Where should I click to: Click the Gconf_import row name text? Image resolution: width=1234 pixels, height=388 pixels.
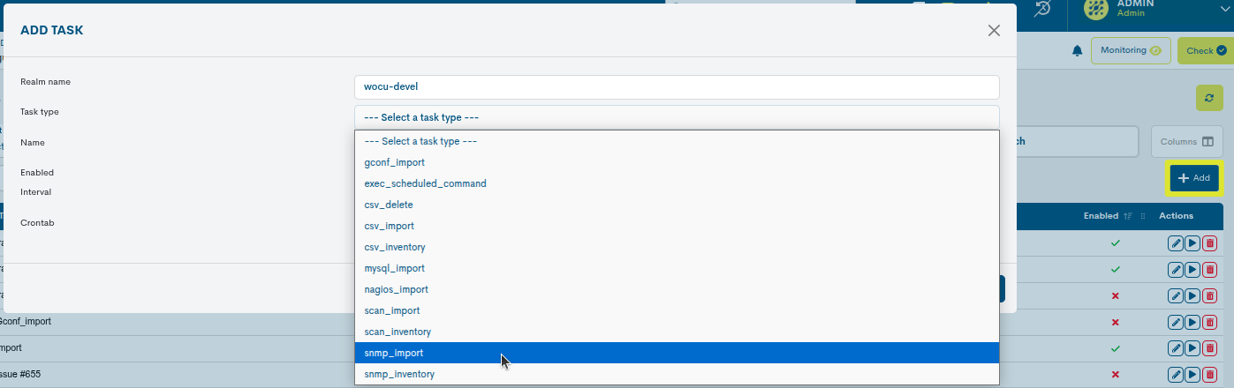(x=25, y=322)
